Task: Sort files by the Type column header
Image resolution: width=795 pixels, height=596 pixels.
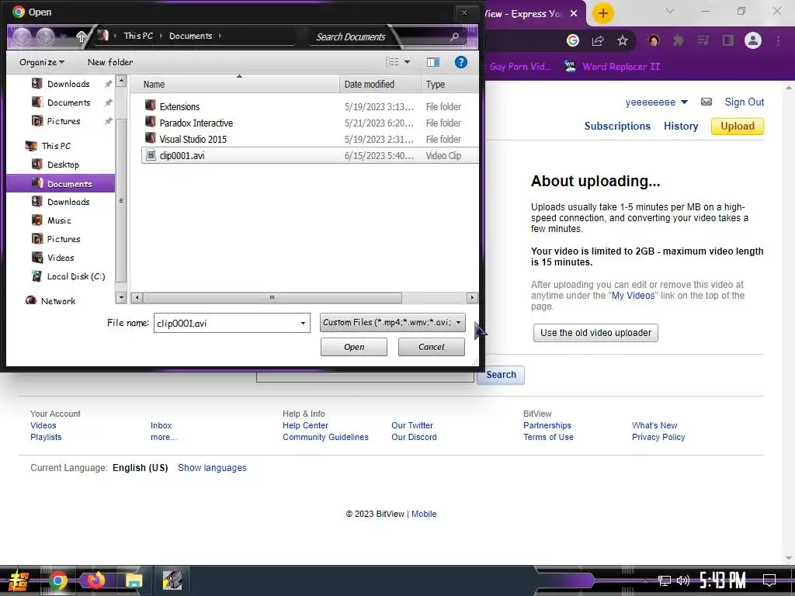Action: click(x=450, y=84)
